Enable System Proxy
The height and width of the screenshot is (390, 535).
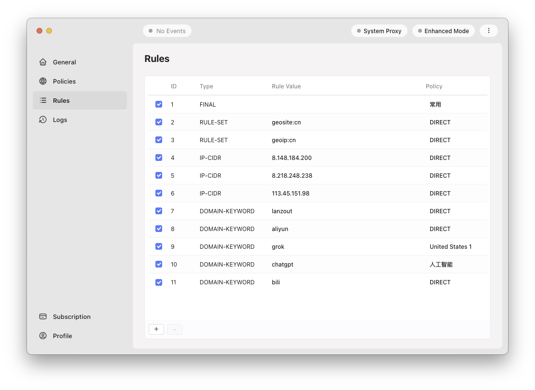[379, 30]
